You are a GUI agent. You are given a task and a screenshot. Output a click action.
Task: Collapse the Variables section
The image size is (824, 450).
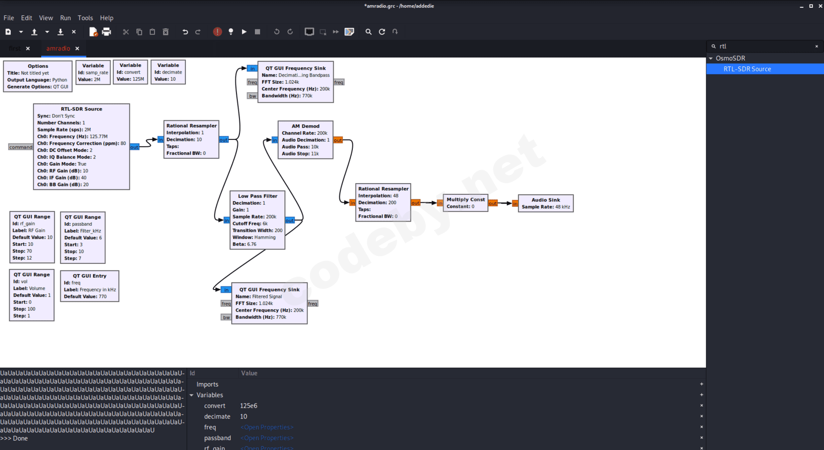[192, 395]
